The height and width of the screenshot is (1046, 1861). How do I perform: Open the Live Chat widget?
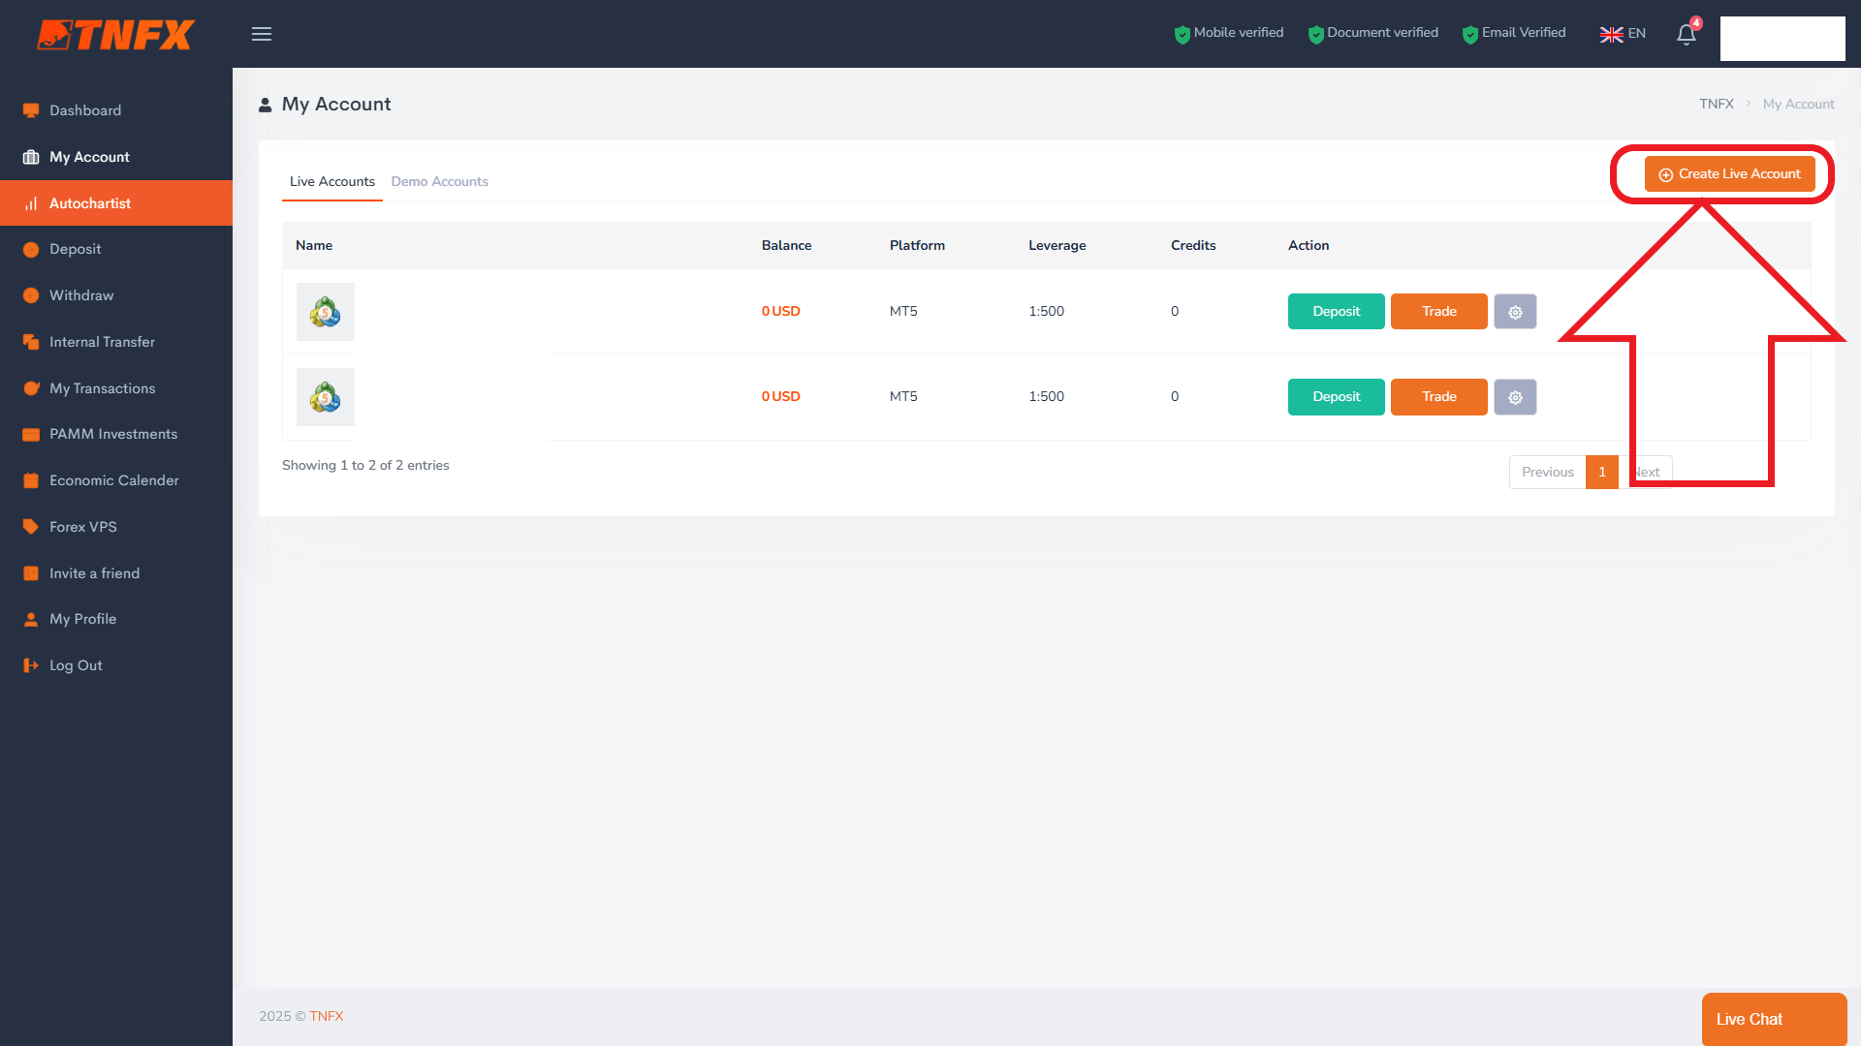click(1774, 1019)
